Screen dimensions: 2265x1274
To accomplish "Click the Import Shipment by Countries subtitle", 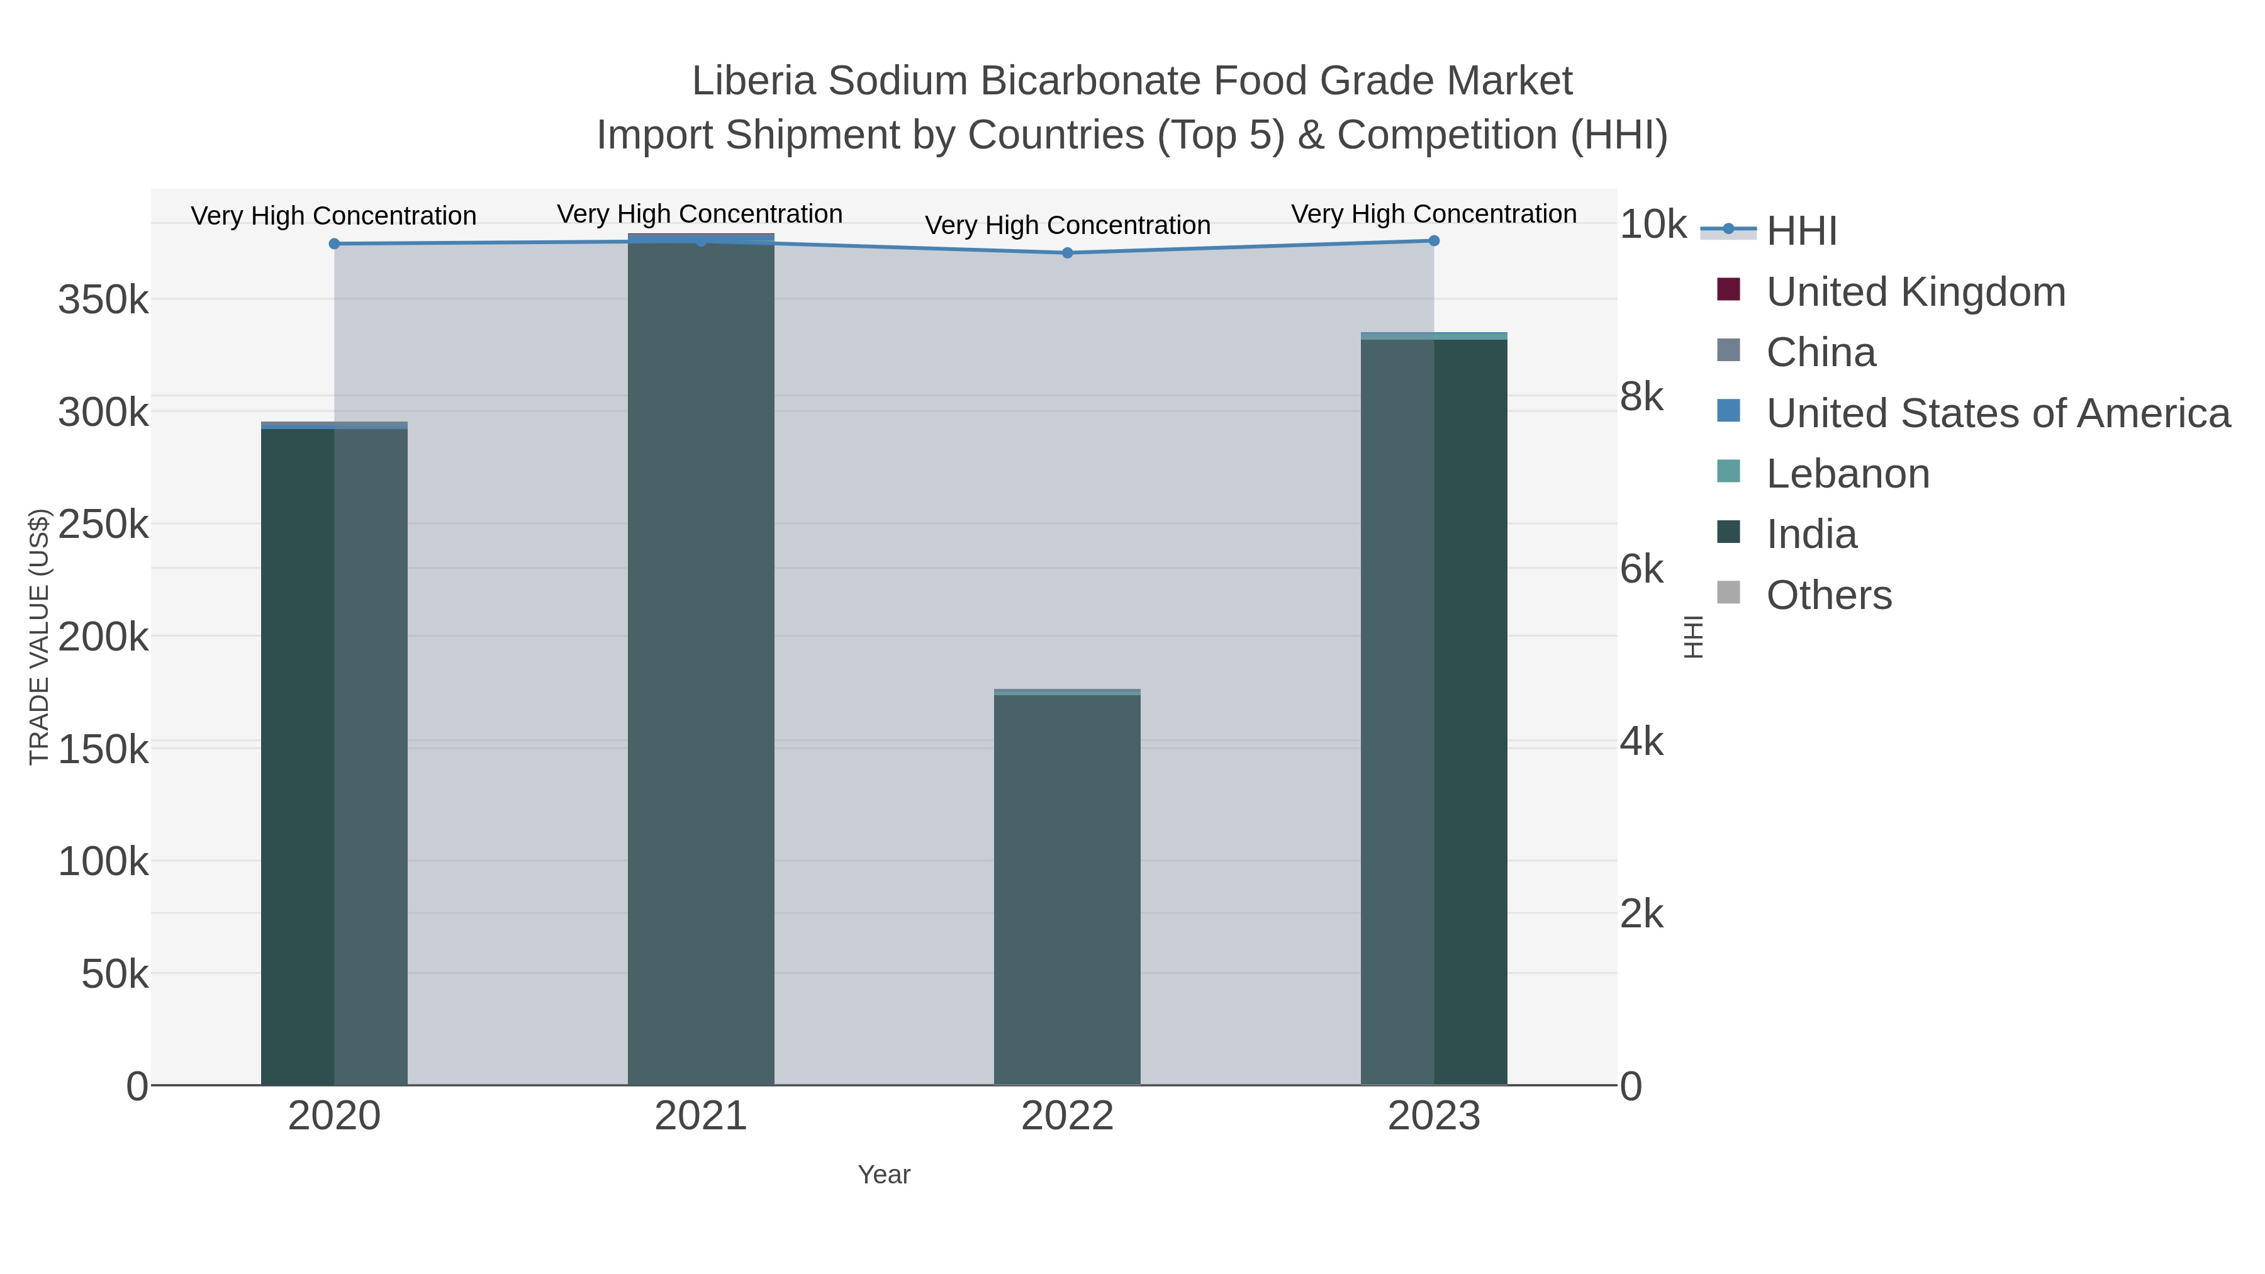I will coord(1132,135).
